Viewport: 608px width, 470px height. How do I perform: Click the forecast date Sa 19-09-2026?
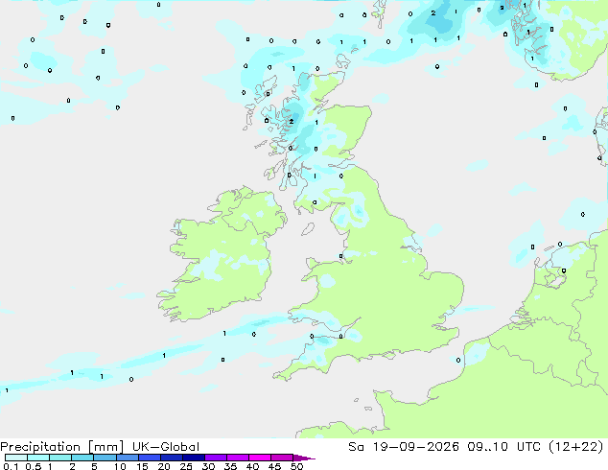pos(404,447)
